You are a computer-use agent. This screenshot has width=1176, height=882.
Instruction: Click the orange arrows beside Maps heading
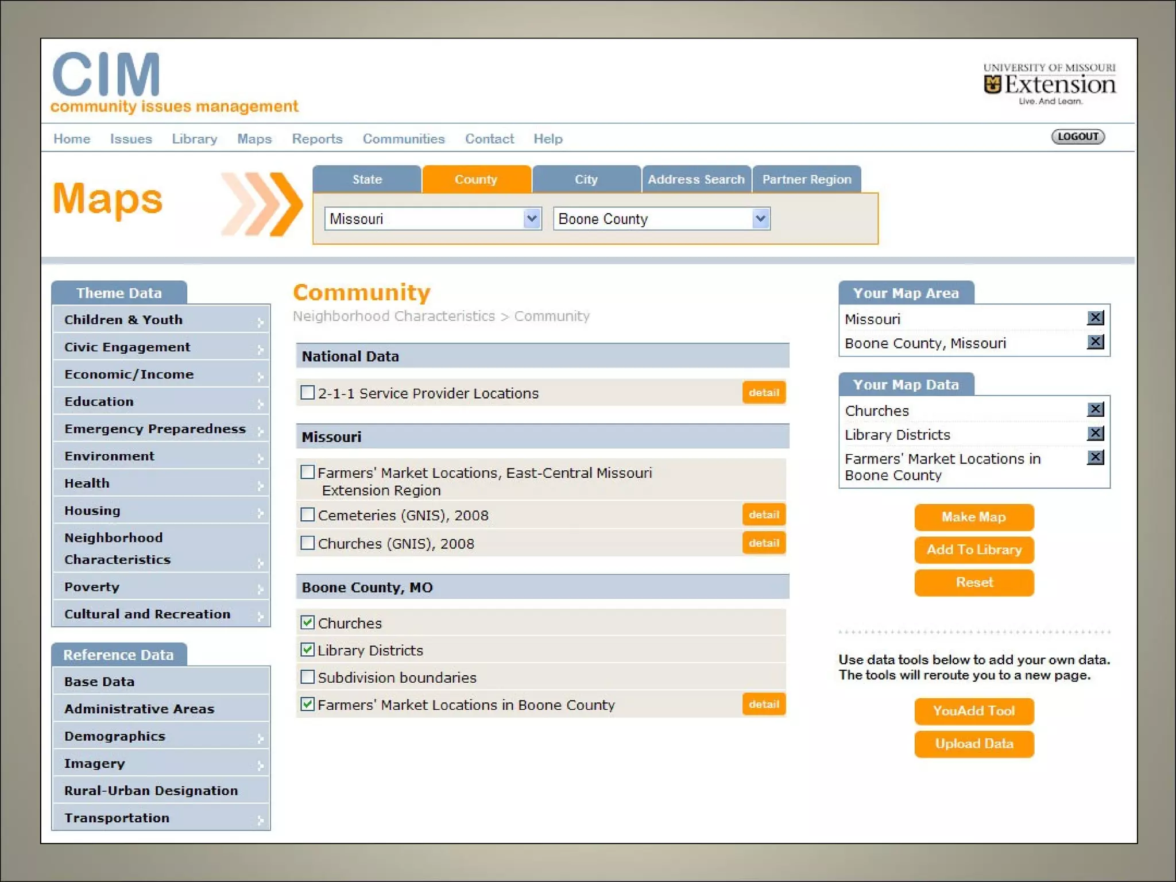262,204
